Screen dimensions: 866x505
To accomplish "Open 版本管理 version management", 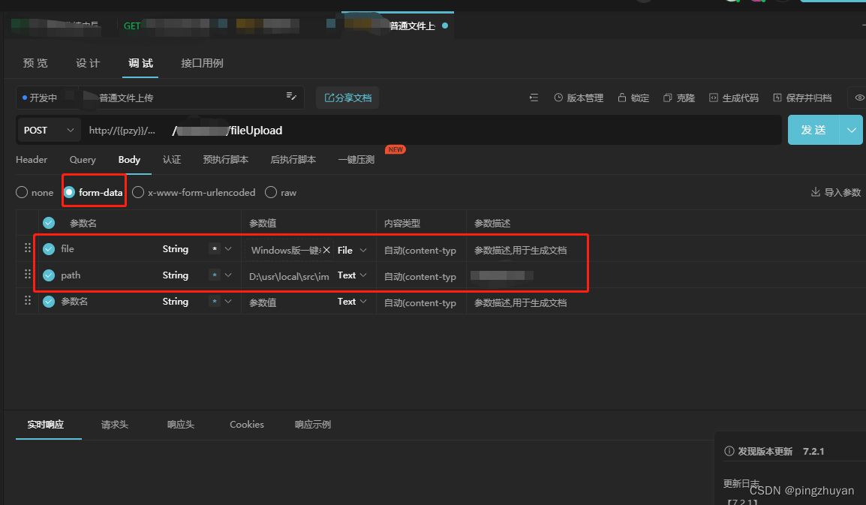I will 579,98.
